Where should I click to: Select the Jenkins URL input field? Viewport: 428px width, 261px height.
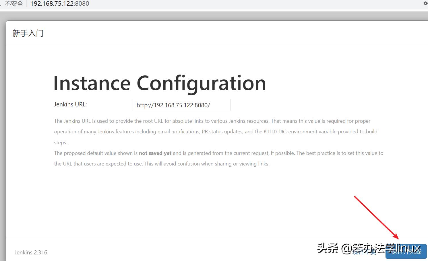(x=181, y=105)
